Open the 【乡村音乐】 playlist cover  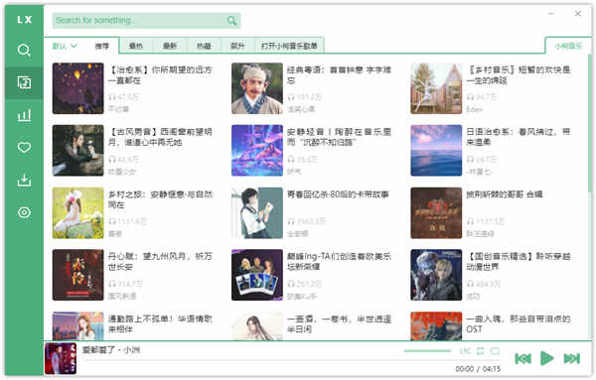tap(436, 88)
